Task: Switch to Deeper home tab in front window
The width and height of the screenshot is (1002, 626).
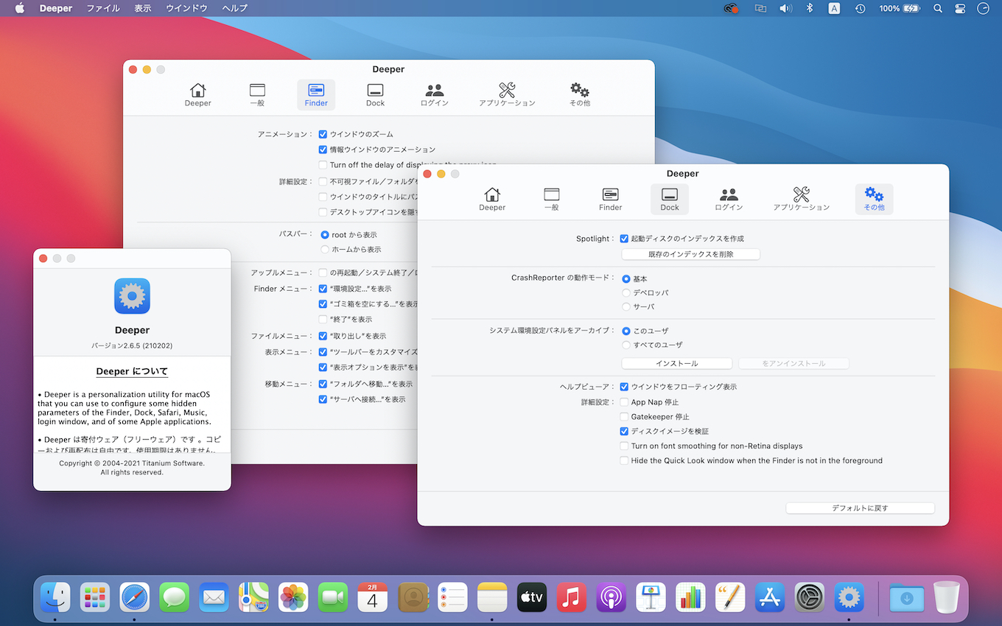Action: coord(492,199)
